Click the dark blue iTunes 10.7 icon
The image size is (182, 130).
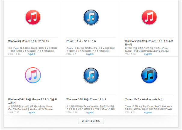(149, 75)
